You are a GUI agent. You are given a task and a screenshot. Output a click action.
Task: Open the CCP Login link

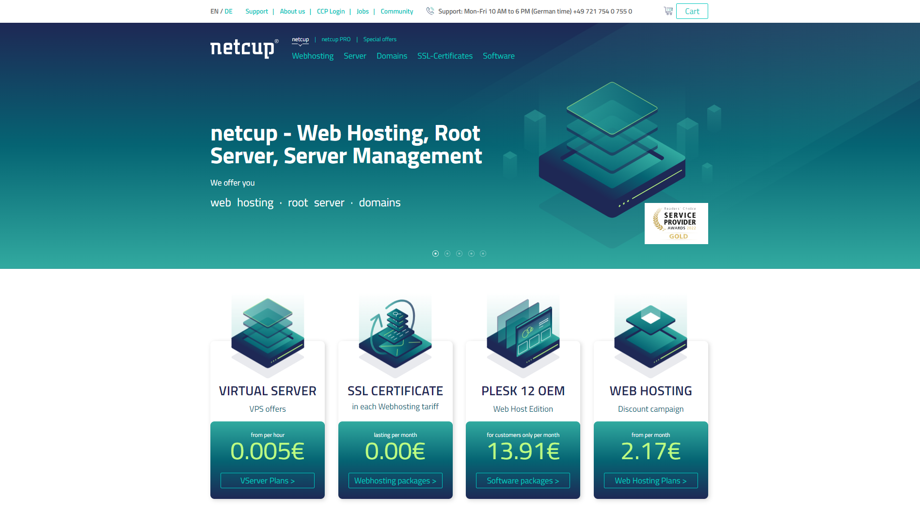331,11
